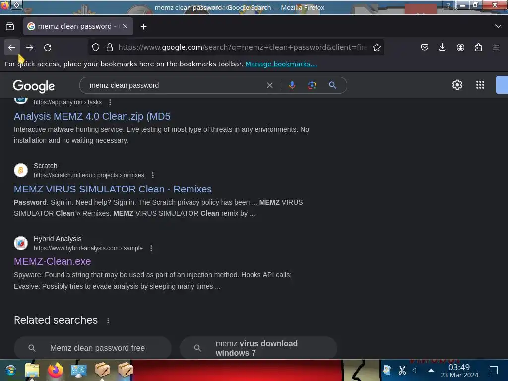Open Firefox extensions puzzle icon
Image resolution: width=508 pixels, height=381 pixels.
pyautogui.click(x=478, y=47)
